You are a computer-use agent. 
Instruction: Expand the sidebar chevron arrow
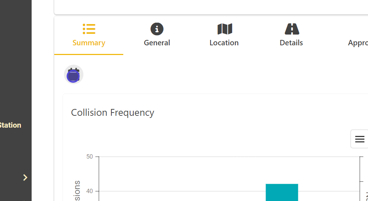pyautogui.click(x=25, y=177)
